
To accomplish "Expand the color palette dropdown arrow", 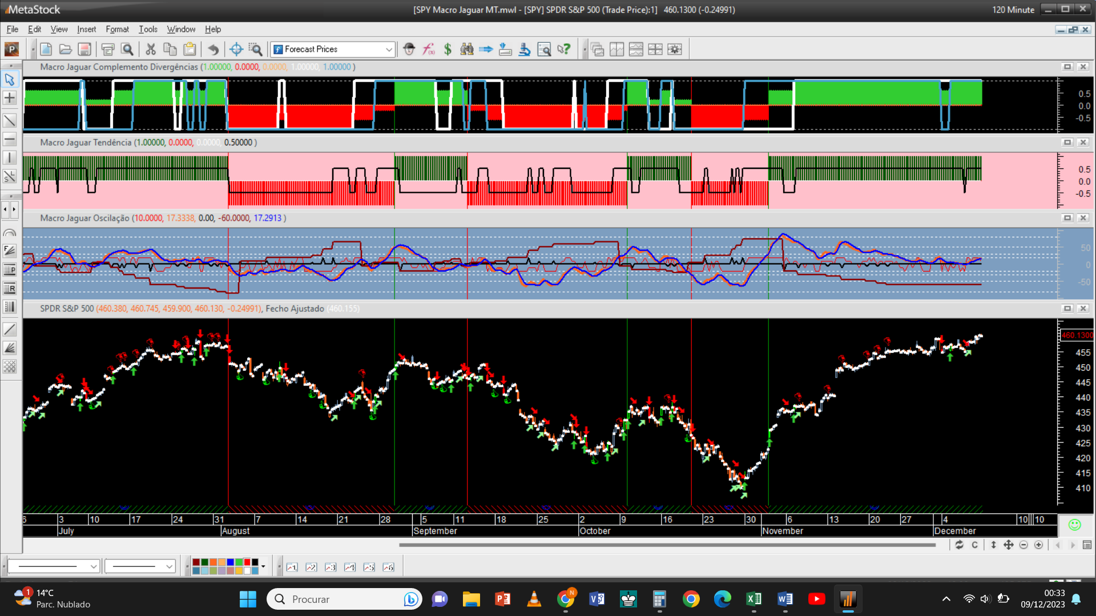I will point(263,566).
